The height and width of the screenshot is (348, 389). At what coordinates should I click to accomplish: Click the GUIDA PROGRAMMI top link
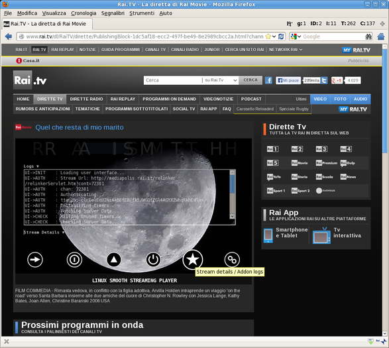121,50
